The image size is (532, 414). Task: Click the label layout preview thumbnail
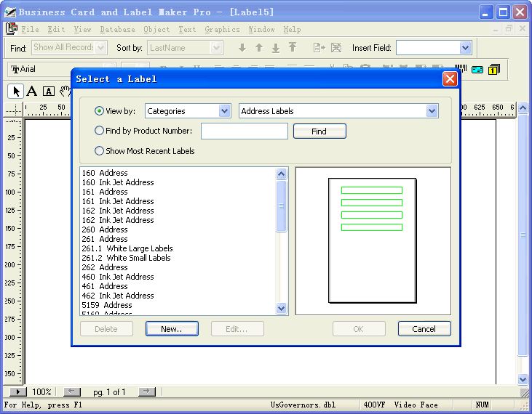point(372,240)
